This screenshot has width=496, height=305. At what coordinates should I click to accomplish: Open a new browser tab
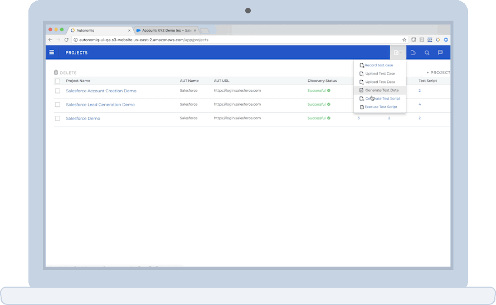205,31
